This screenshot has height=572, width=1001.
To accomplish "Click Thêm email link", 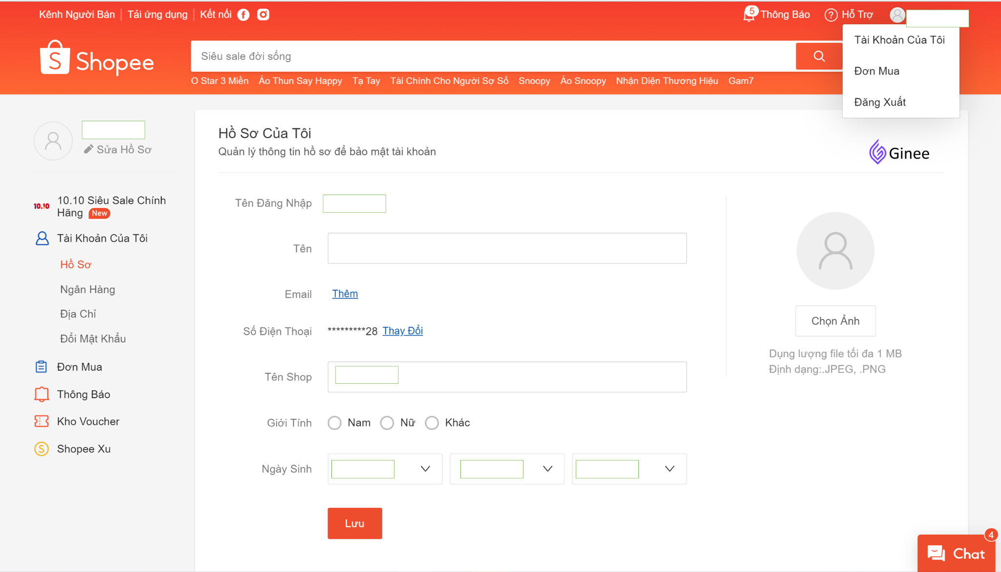I will (345, 293).
